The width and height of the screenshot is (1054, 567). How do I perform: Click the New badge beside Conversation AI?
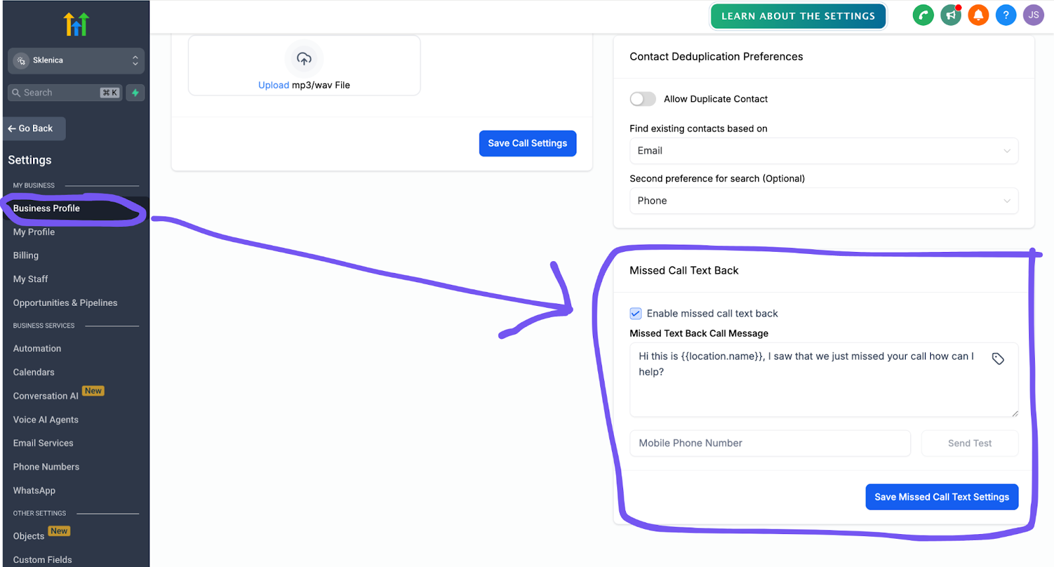[x=94, y=391]
